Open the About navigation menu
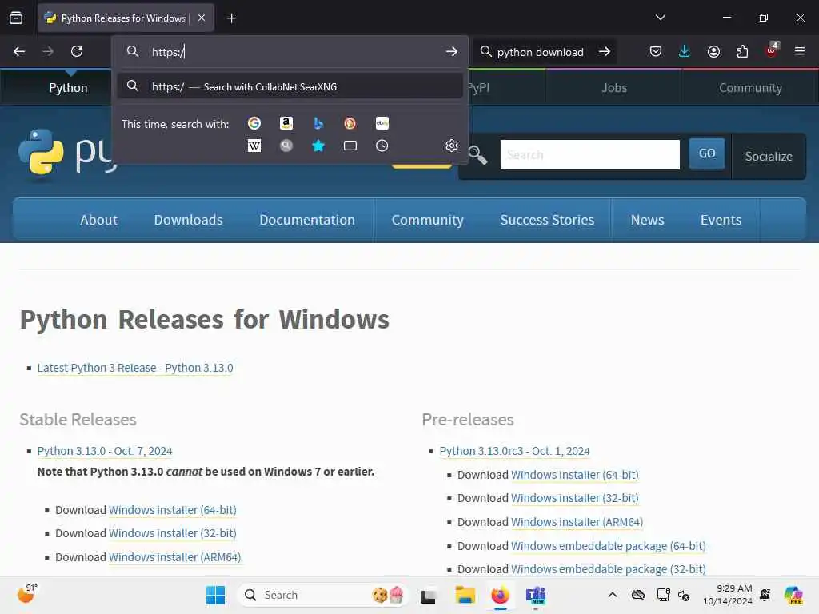Screen dimensions: 819x614 [98, 220]
